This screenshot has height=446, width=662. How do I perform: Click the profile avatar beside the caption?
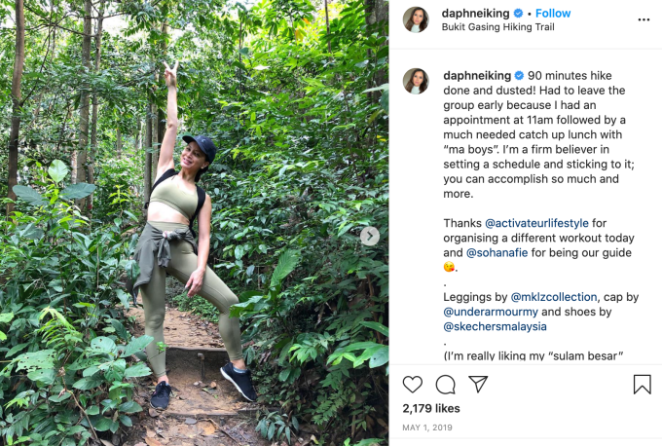point(416,81)
